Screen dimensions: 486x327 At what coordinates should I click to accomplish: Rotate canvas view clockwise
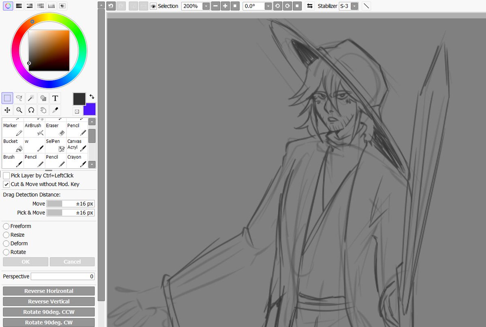tap(288, 6)
